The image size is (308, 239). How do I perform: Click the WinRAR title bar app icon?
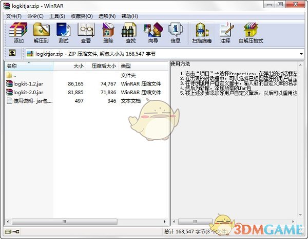[7, 6]
